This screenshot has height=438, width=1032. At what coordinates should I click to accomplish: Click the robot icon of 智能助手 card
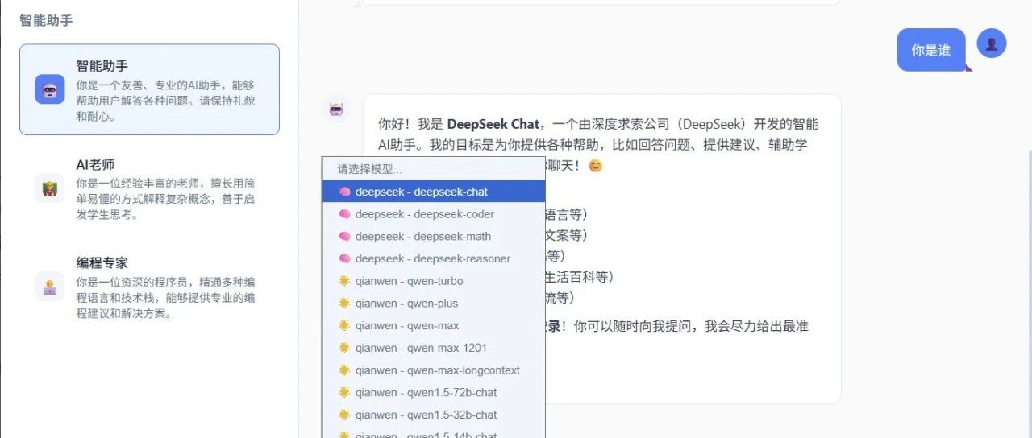click(x=50, y=89)
